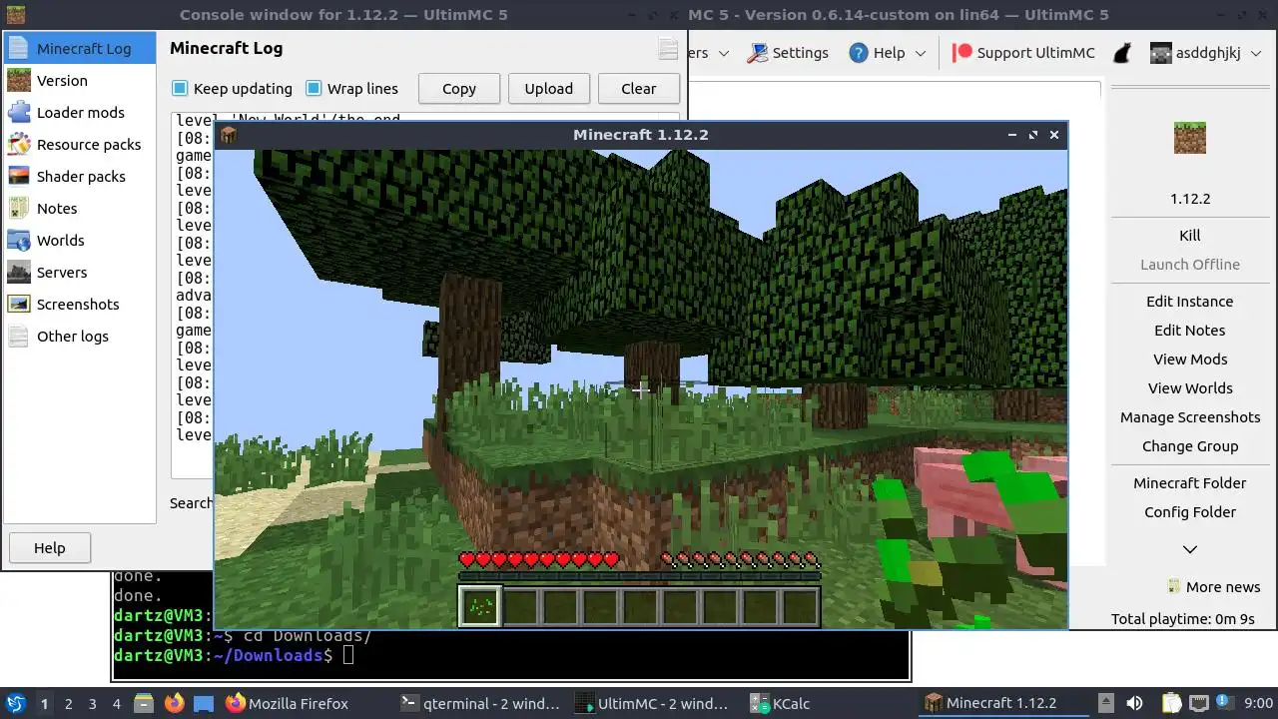
Task: Click the log page icon beside Minecraft Log heading
Action: click(x=668, y=49)
